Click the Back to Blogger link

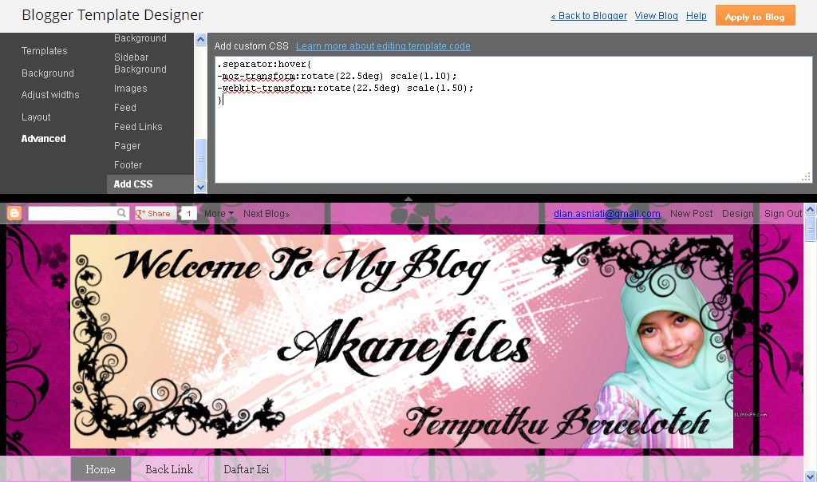[x=589, y=16]
